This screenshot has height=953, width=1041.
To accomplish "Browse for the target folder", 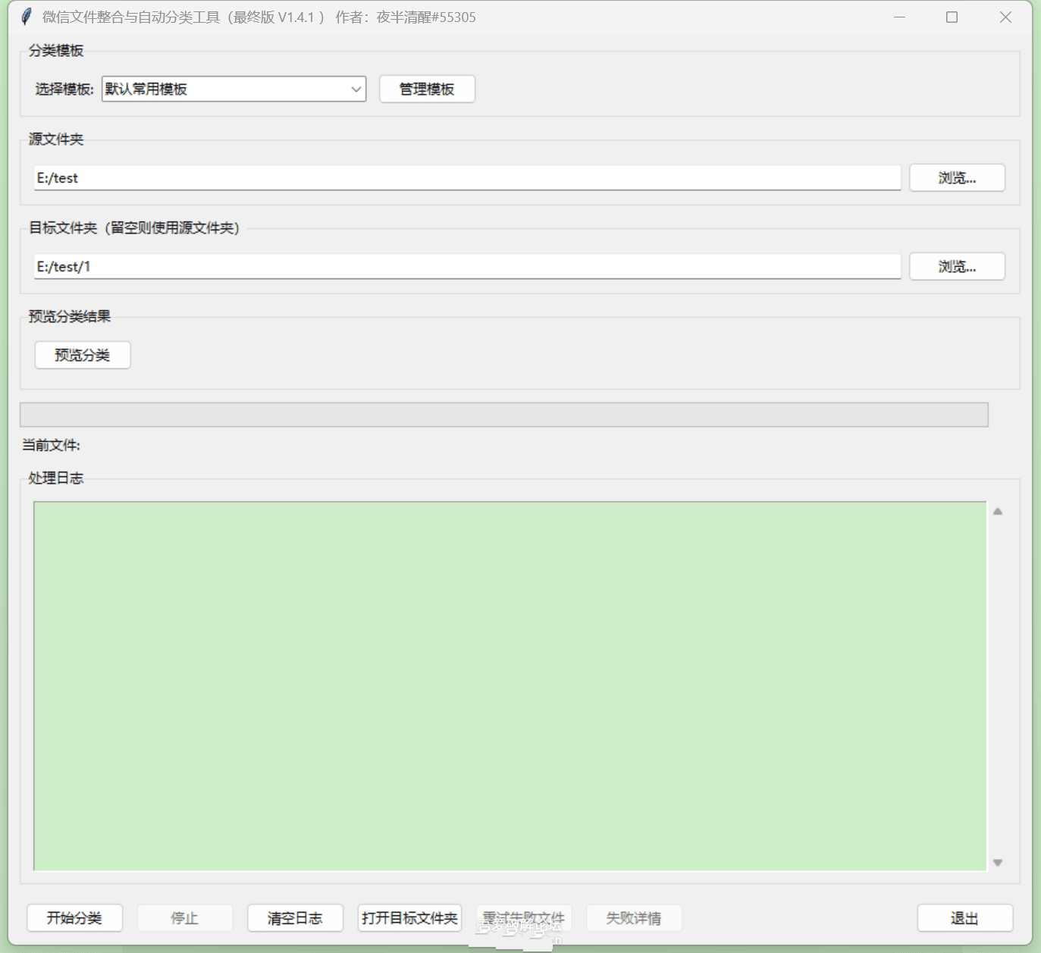I will 957,267.
